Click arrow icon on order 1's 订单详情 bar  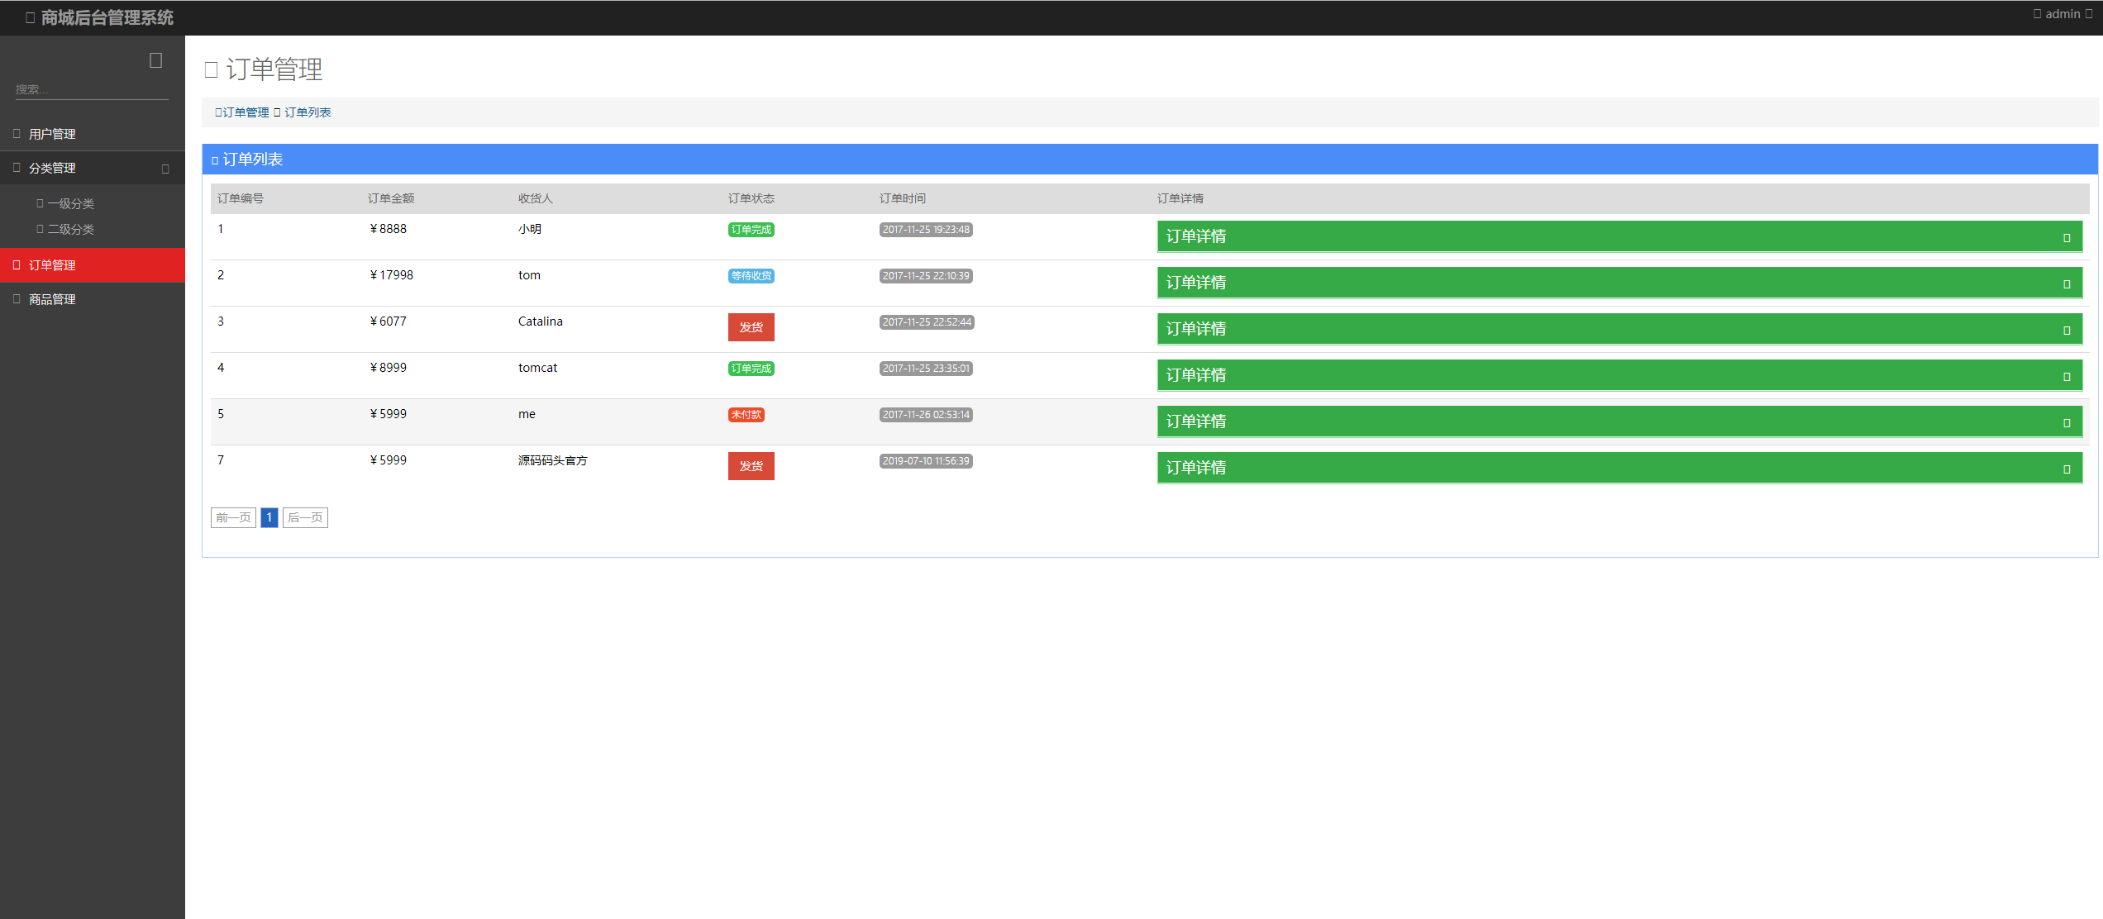coord(2066,238)
